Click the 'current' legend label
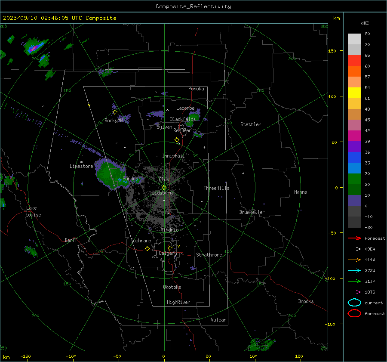387x362 pixels. click(x=374, y=303)
